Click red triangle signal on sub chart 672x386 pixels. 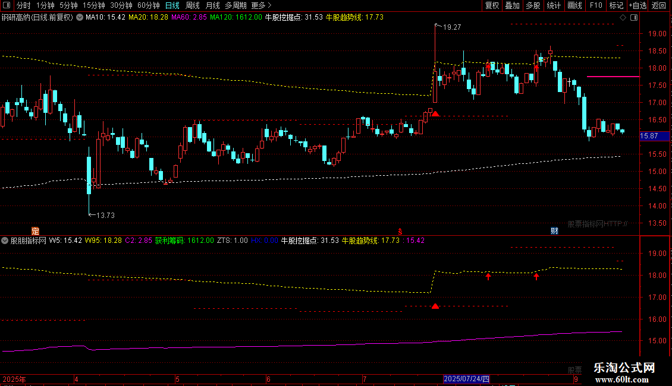click(x=435, y=306)
